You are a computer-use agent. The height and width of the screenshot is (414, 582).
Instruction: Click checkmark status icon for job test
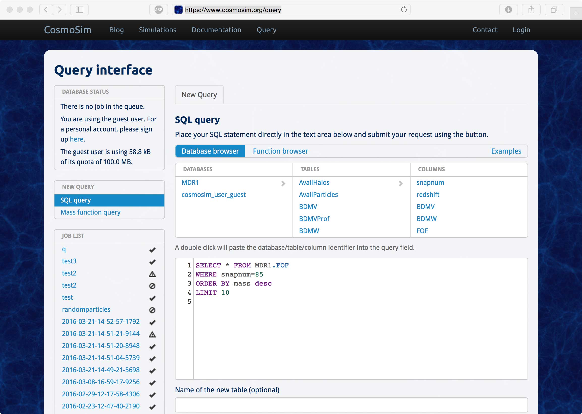pos(152,298)
